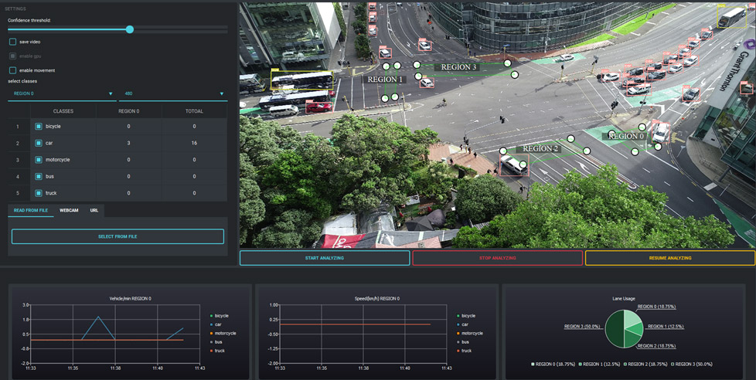Toggle car legend in Speed chart
Image resolution: width=756 pixels, height=380 pixels.
click(x=463, y=324)
